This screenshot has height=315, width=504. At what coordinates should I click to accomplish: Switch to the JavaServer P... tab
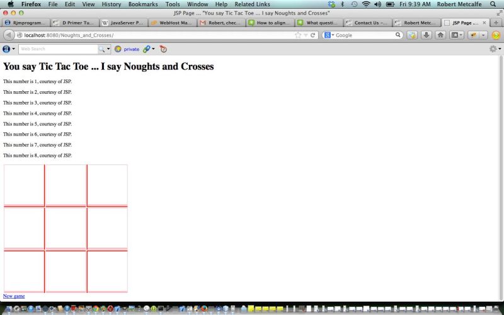coord(123,23)
